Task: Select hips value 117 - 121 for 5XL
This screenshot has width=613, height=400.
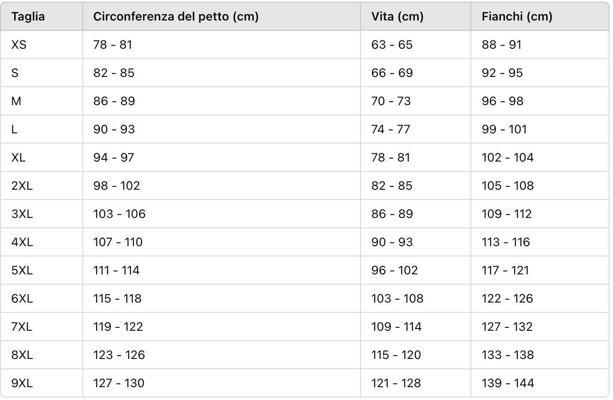Action: (505, 270)
